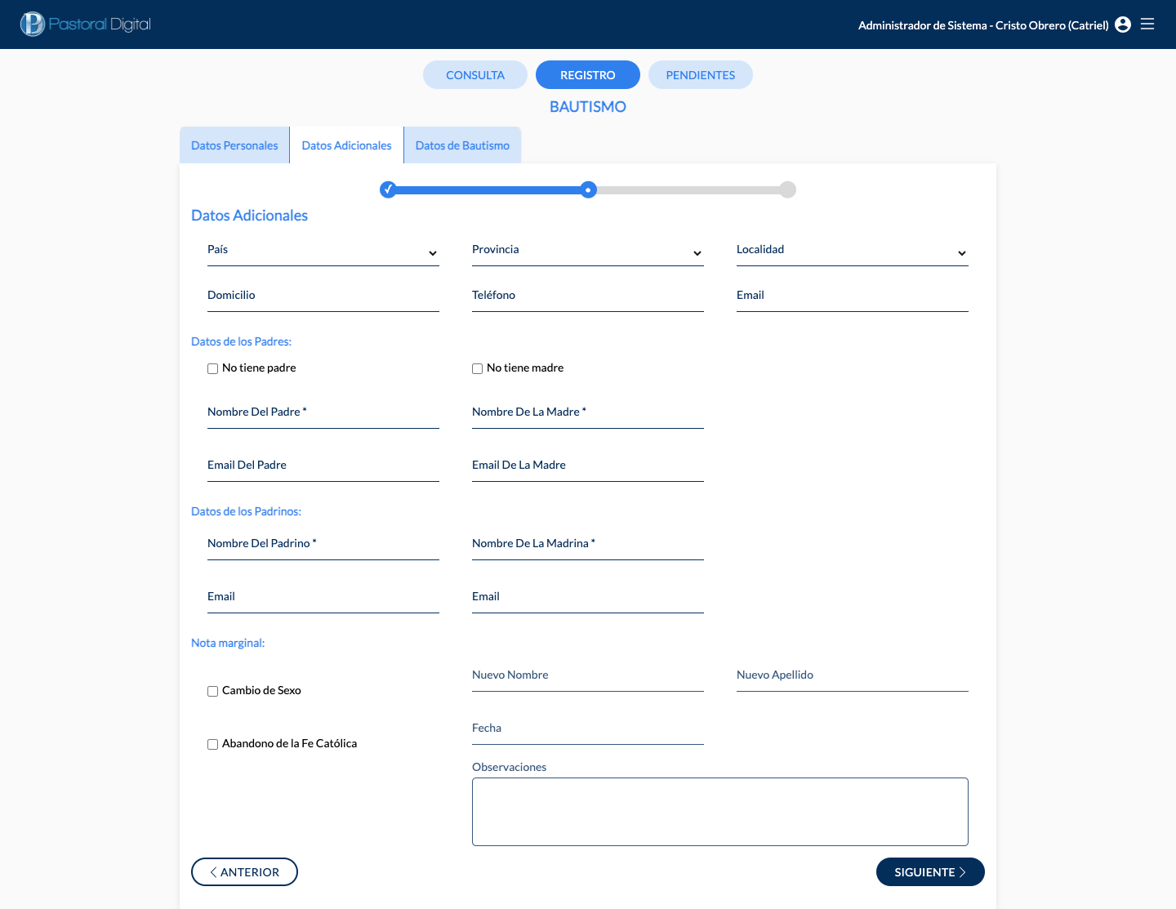Click the completed first step marker
The height and width of the screenshot is (909, 1176).
[x=389, y=189]
